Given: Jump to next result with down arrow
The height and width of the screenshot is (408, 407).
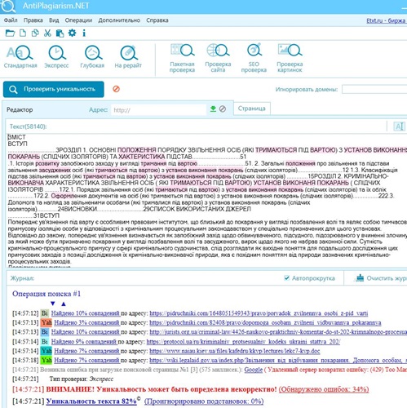Looking at the screenshot, I should pos(53,304).
